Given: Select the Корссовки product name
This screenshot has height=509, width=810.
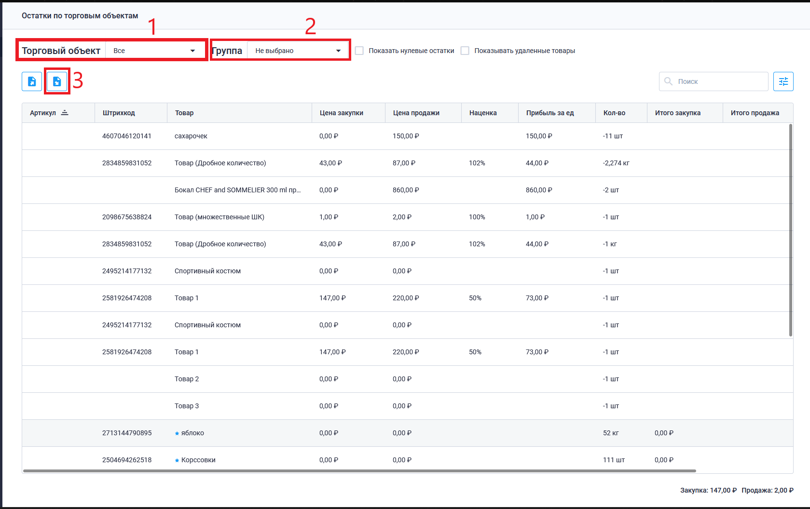Looking at the screenshot, I should pyautogui.click(x=198, y=460).
